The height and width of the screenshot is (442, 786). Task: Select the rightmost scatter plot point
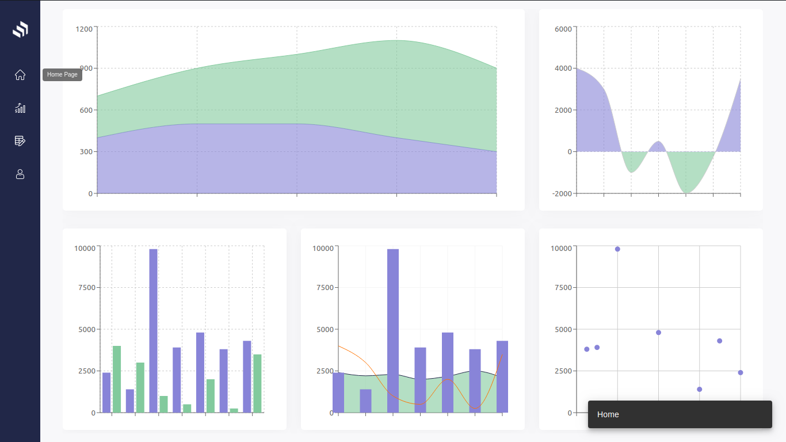coord(741,373)
